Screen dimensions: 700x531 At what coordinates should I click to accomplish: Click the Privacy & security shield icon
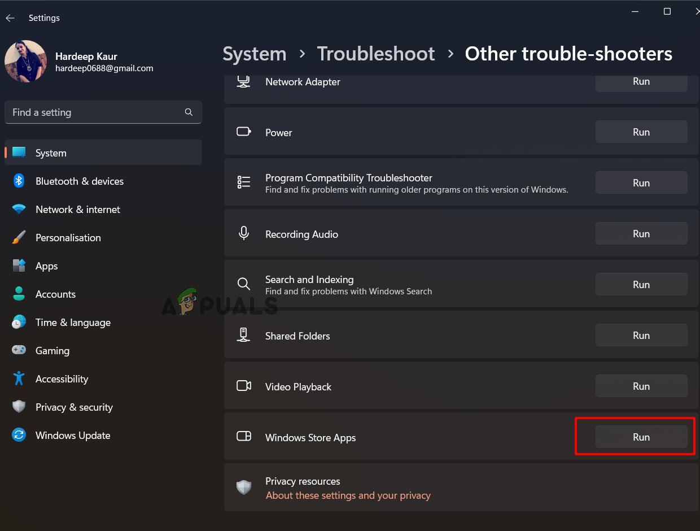(x=19, y=407)
